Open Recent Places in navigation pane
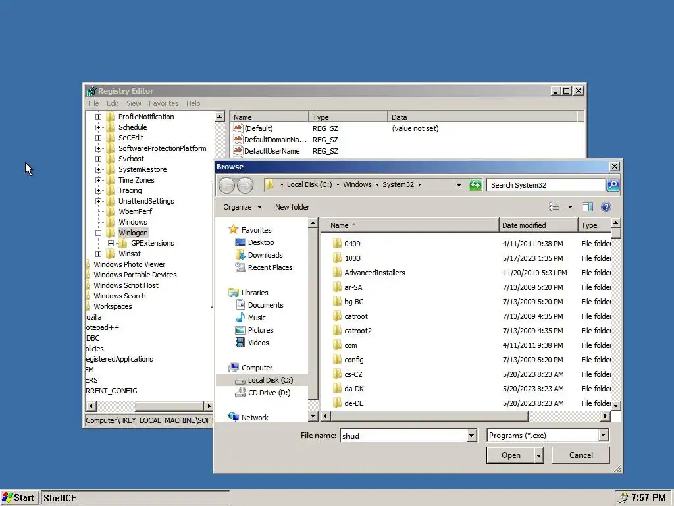 [269, 267]
